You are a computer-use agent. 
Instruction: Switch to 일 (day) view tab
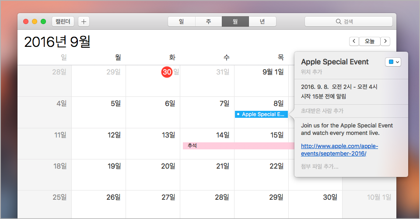pos(182,21)
